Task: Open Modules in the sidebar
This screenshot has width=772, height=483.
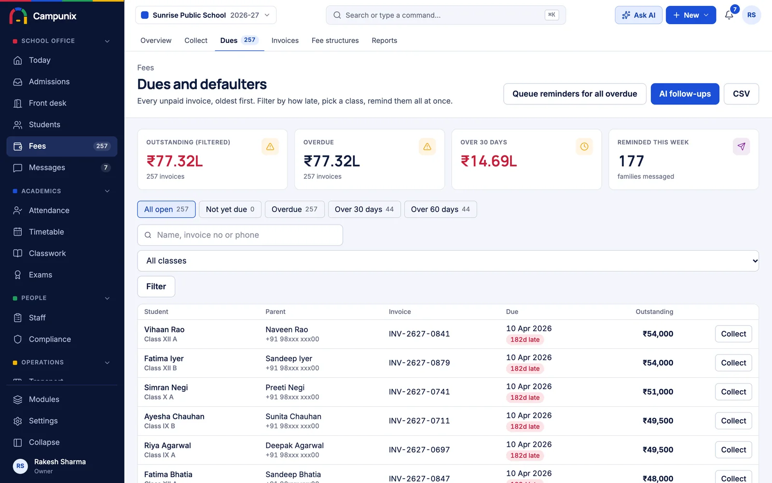Action: [62, 399]
